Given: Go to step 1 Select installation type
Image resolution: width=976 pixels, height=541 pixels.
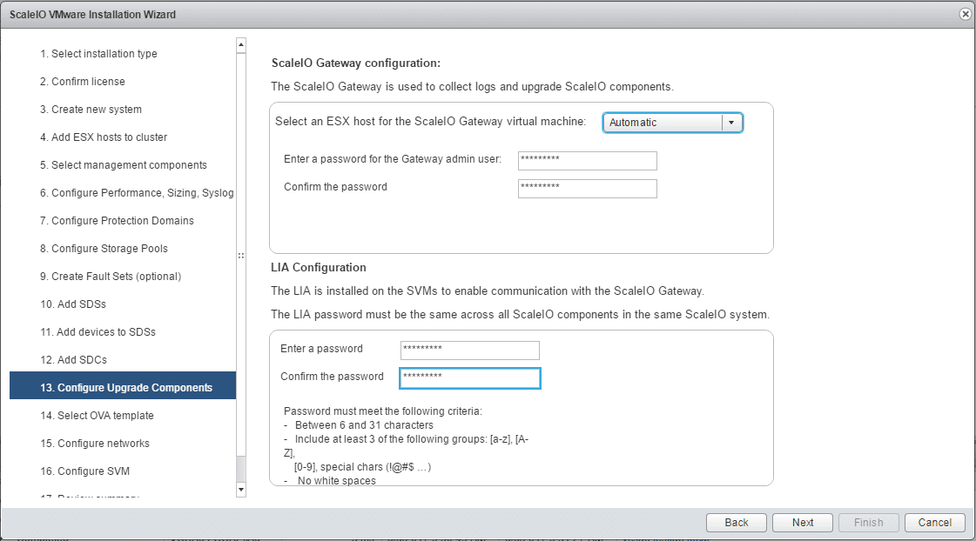Looking at the screenshot, I should [x=98, y=54].
